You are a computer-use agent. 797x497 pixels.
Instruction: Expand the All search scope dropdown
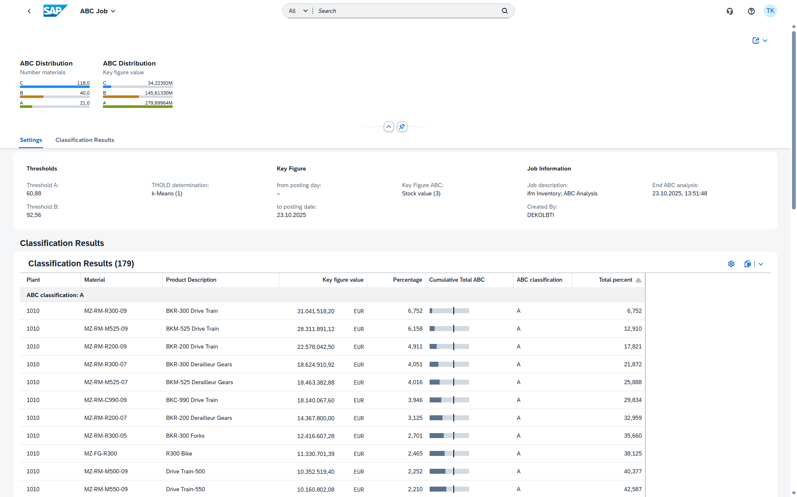click(x=298, y=11)
